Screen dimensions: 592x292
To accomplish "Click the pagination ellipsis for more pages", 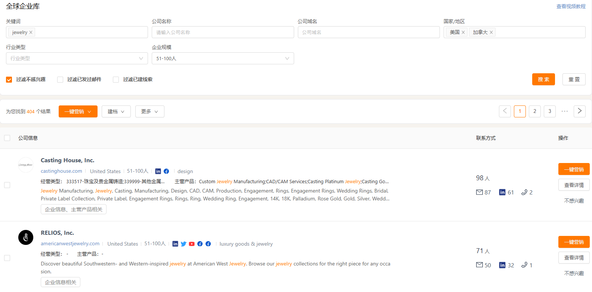I will click(565, 111).
